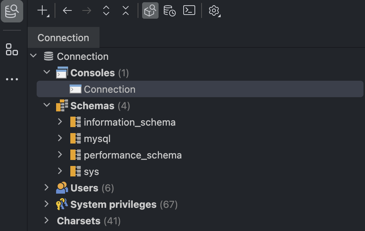Click the Database Explorer sidebar icon
The height and width of the screenshot is (231, 365).
[12, 11]
